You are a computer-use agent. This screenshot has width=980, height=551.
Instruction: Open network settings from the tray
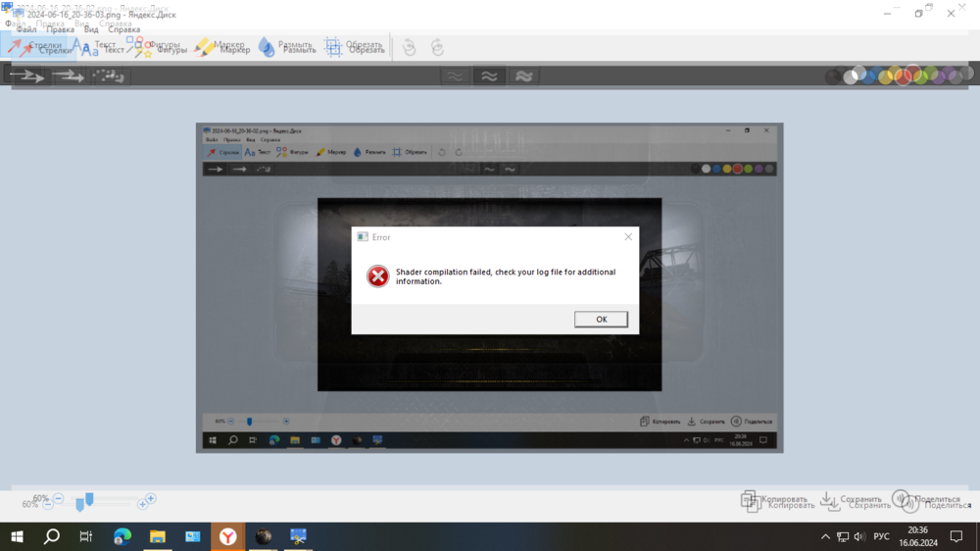[x=843, y=536]
